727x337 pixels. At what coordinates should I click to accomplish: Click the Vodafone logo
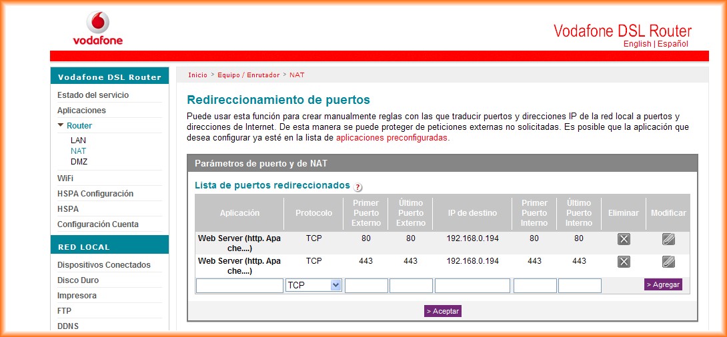[98, 29]
